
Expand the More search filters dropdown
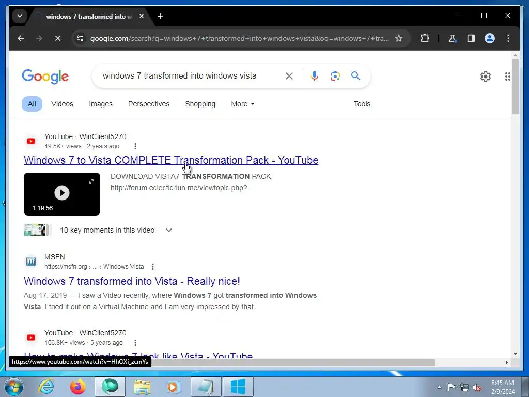[243, 104]
